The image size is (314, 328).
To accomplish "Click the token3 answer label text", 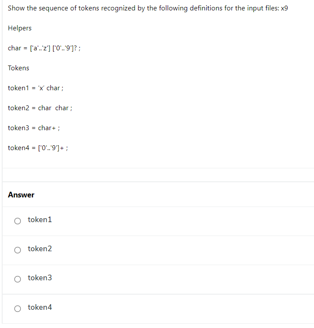I will [x=40, y=278].
